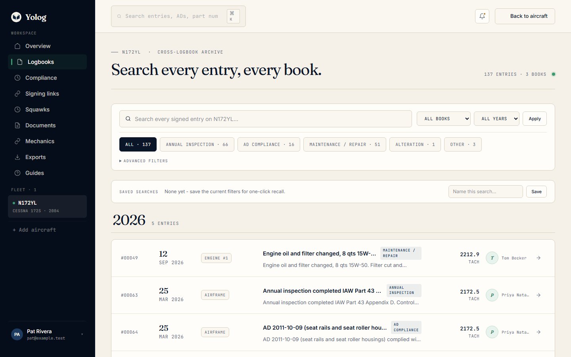Click the Yolog logo icon
This screenshot has height=357, width=571.
tap(16, 17)
